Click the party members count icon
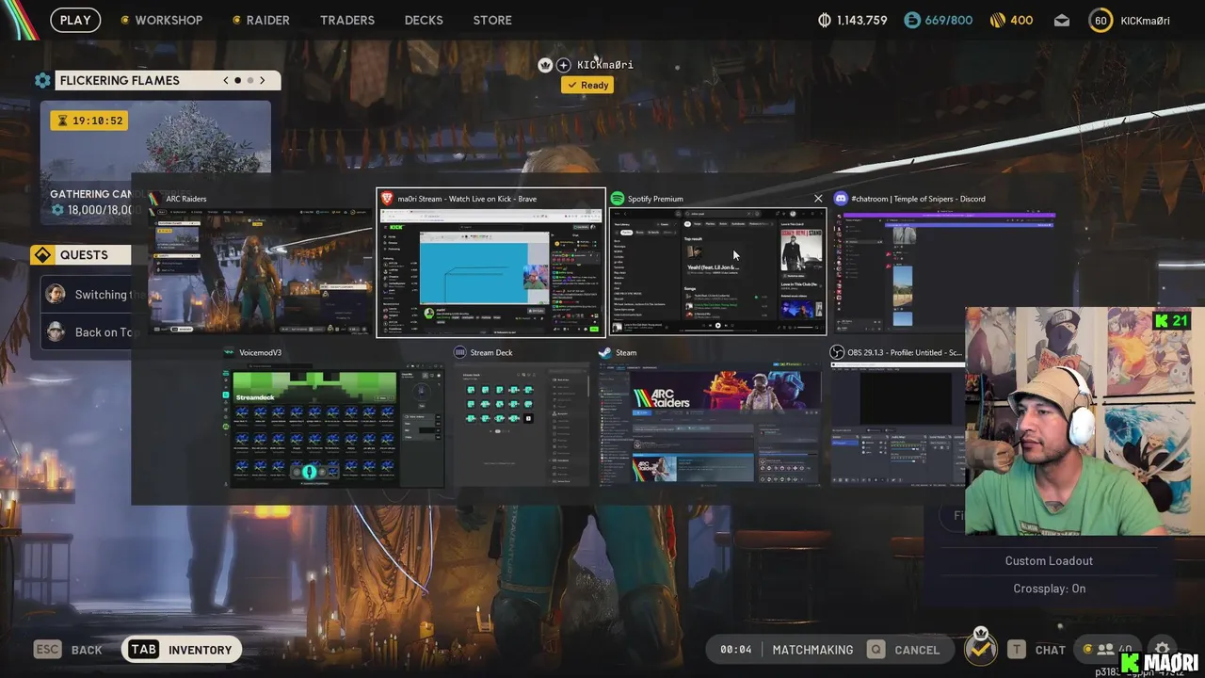This screenshot has height=678, width=1205. [1105, 650]
